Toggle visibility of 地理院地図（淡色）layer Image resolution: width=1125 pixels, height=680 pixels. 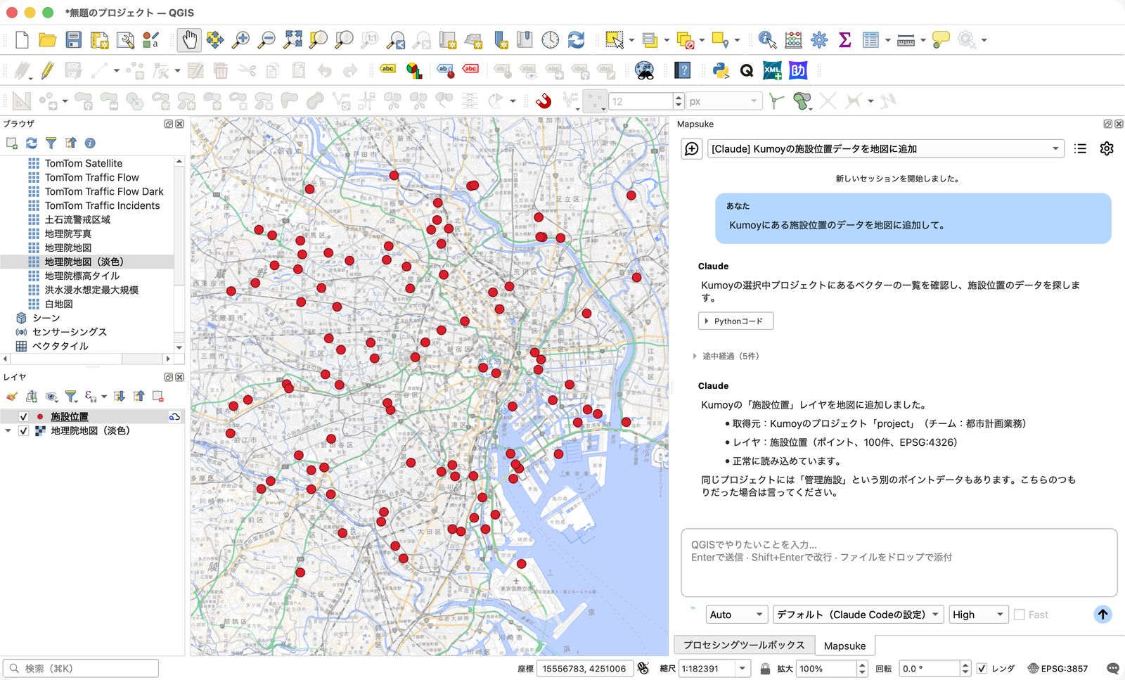[23, 430]
